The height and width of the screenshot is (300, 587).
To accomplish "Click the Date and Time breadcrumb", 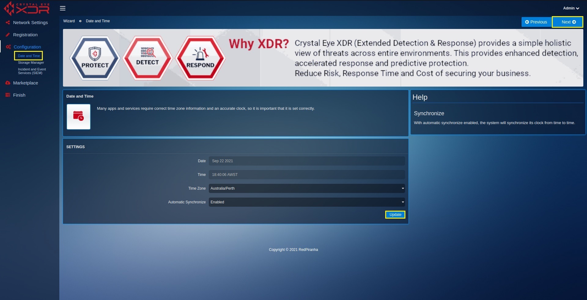I will pyautogui.click(x=98, y=21).
